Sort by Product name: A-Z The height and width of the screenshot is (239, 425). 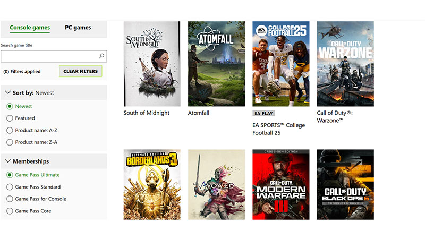[32, 130]
